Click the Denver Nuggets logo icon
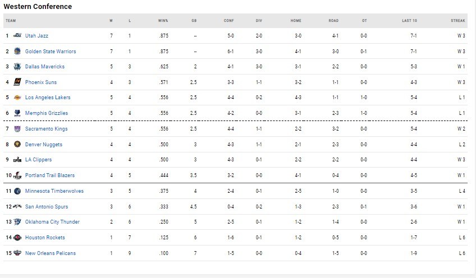 [17, 145]
